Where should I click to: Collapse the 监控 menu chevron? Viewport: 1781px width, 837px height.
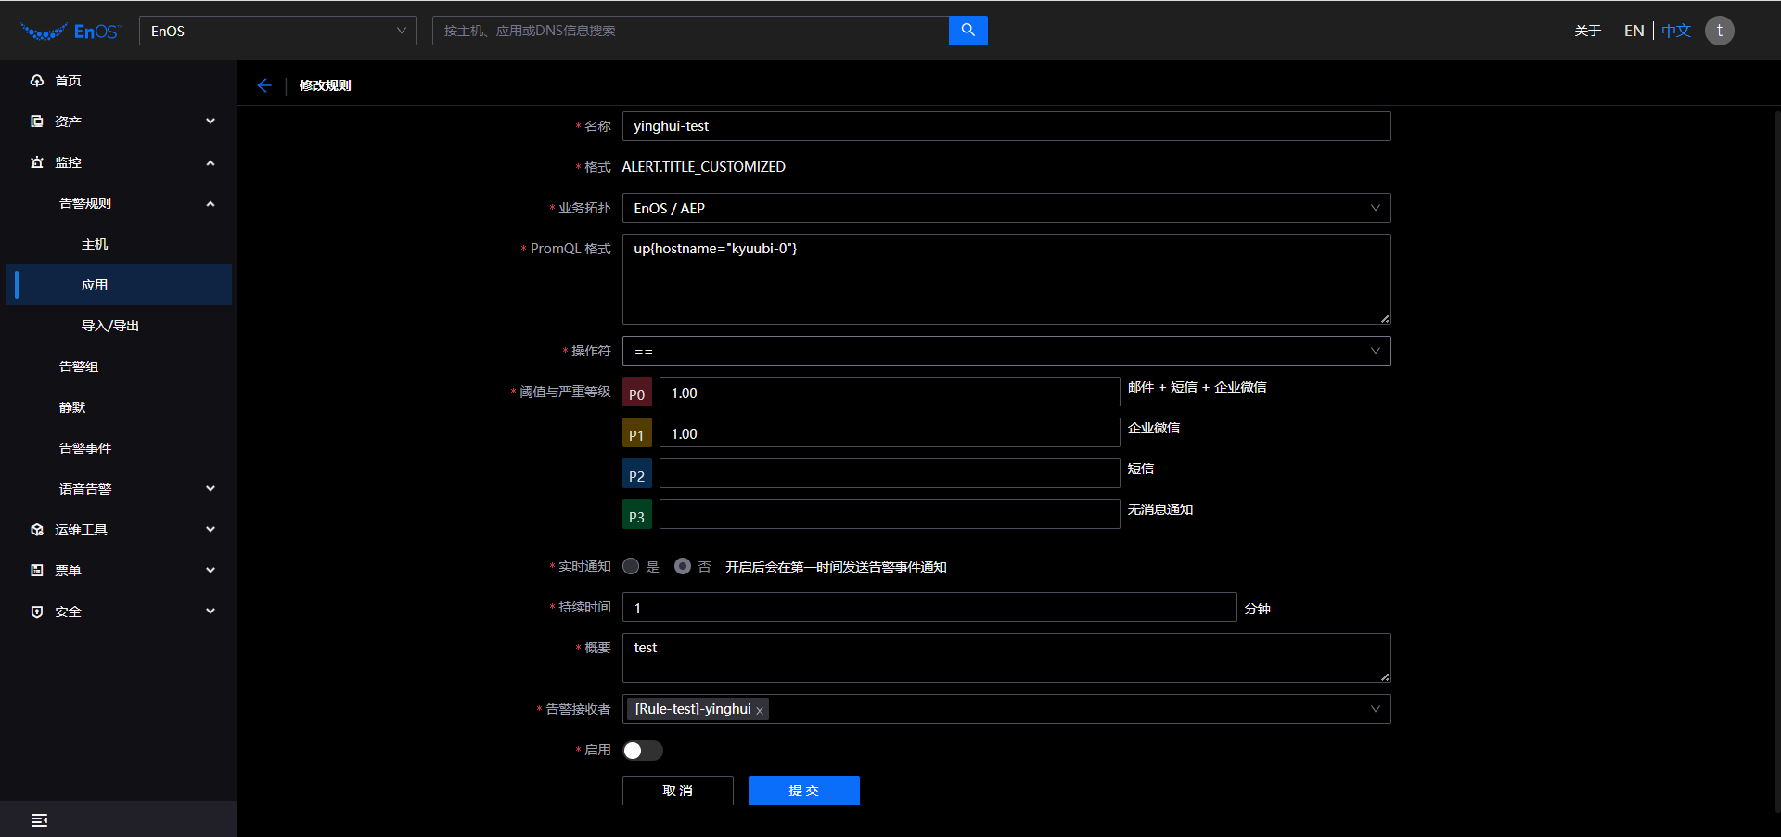211,162
